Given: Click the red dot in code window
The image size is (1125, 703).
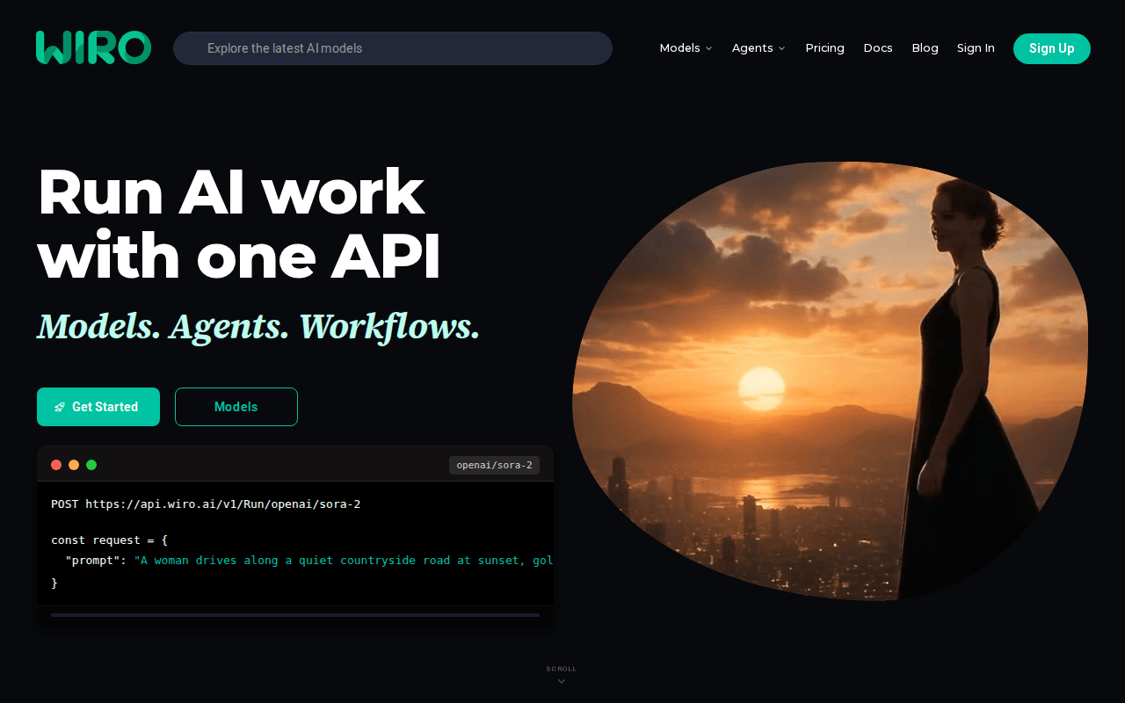Looking at the screenshot, I should point(56,465).
